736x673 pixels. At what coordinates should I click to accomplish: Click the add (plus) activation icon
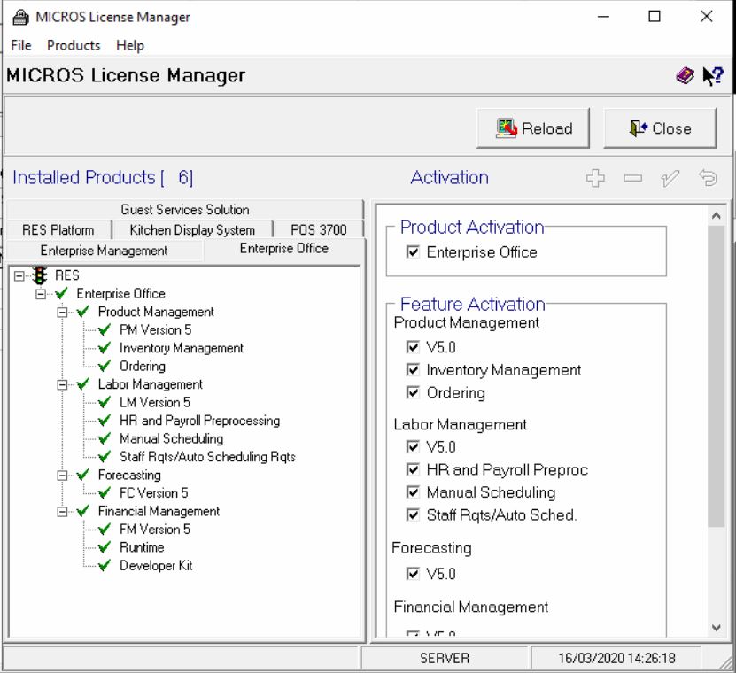pos(596,178)
